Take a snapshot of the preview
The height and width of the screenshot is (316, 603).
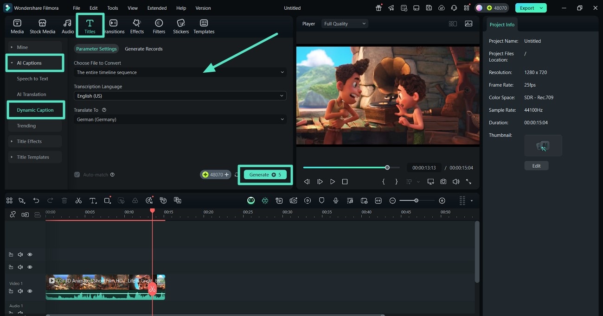click(x=443, y=182)
